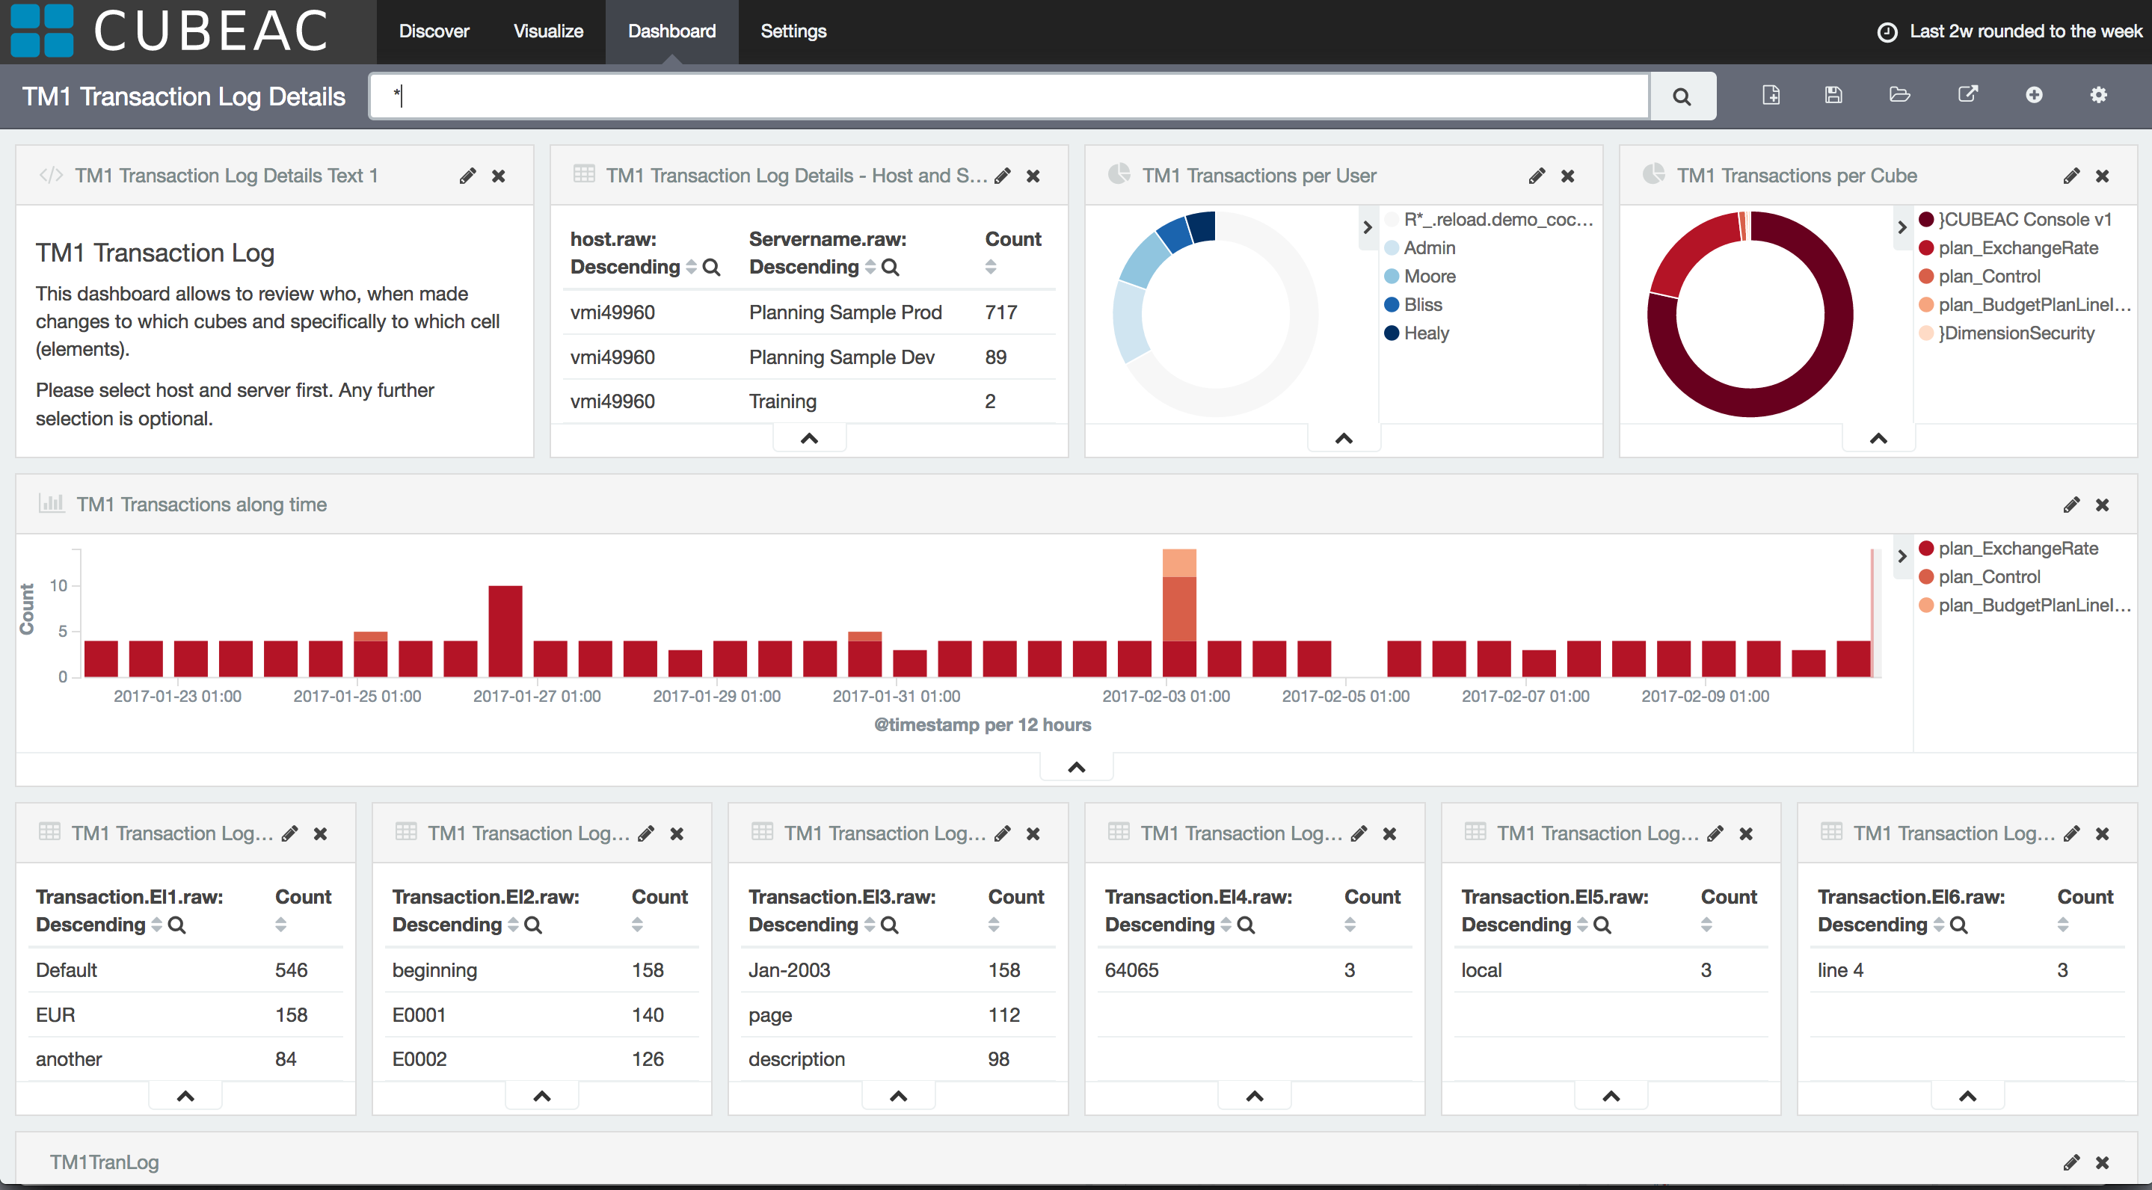Collapse legend of Transactions per User chart
The image size is (2152, 1190).
coord(1368,227)
